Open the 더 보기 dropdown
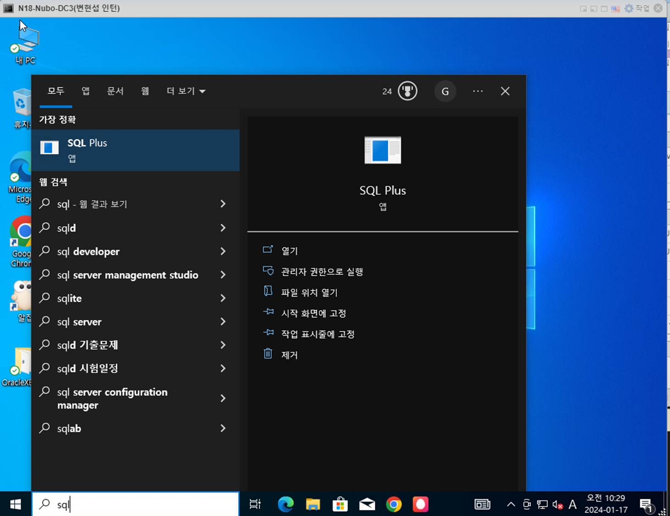The height and width of the screenshot is (516, 670). click(186, 91)
